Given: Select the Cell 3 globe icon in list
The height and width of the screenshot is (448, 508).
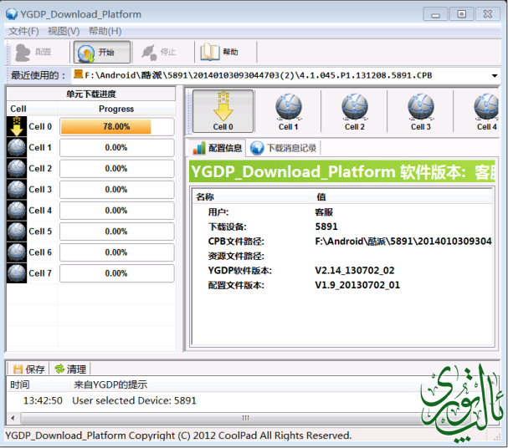Looking at the screenshot, I should (17, 190).
